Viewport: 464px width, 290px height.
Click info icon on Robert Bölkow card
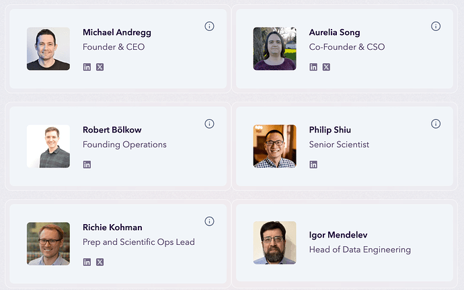209,124
